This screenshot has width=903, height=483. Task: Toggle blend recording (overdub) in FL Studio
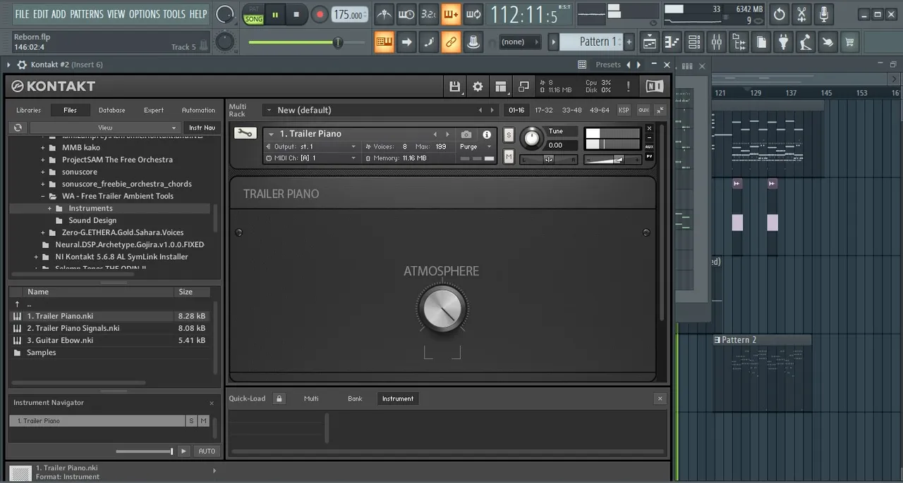click(x=451, y=14)
